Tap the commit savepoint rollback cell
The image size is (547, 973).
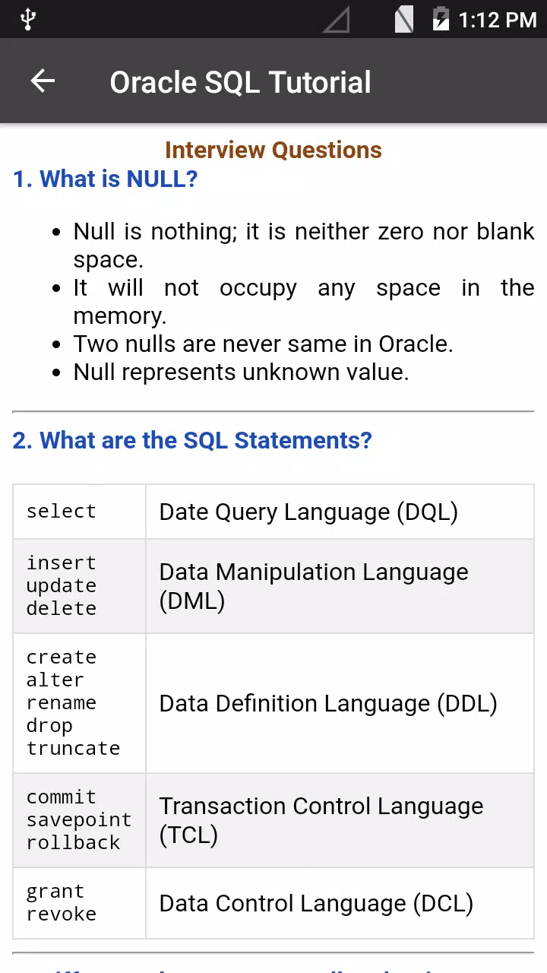[x=79, y=820]
